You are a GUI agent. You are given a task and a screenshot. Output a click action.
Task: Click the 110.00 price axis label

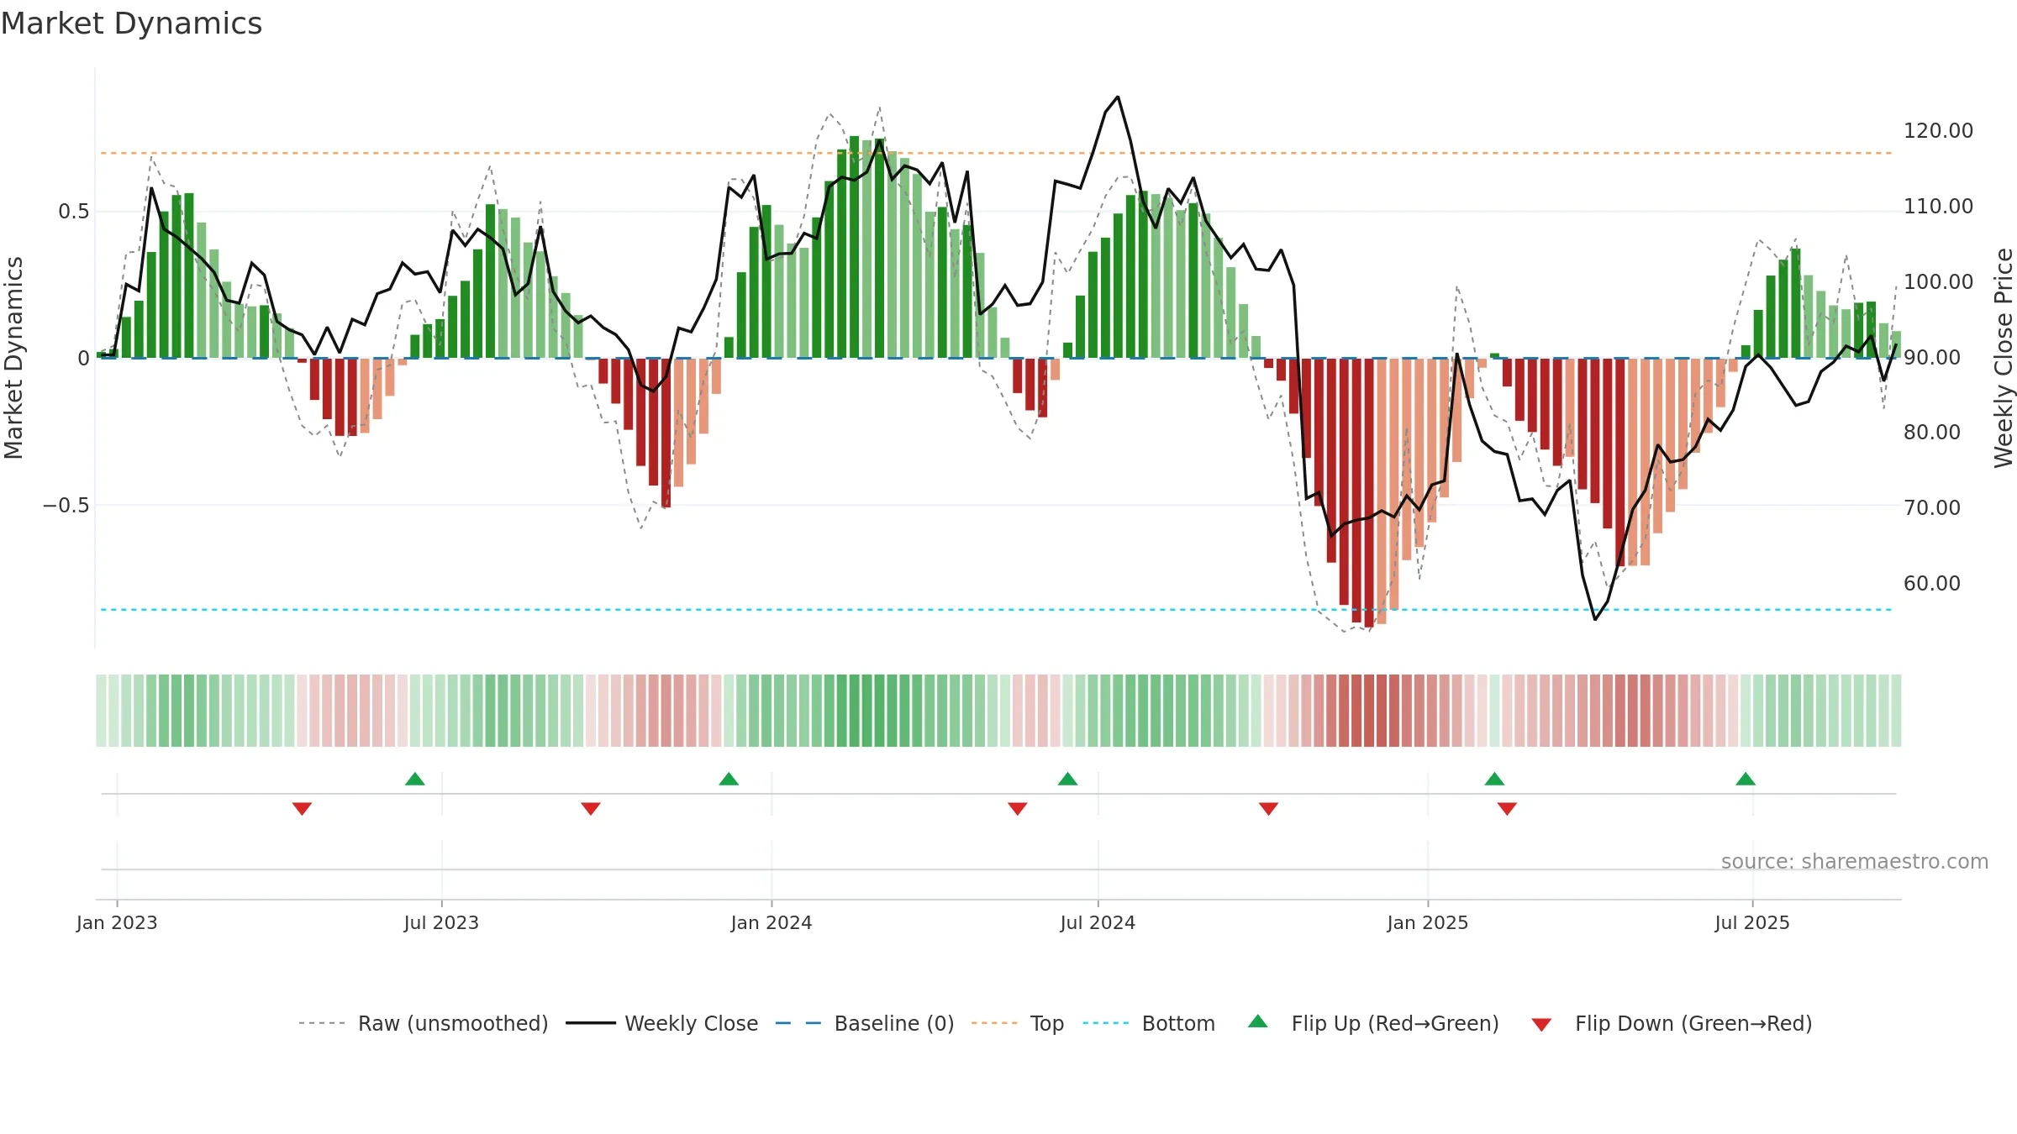1938,207
